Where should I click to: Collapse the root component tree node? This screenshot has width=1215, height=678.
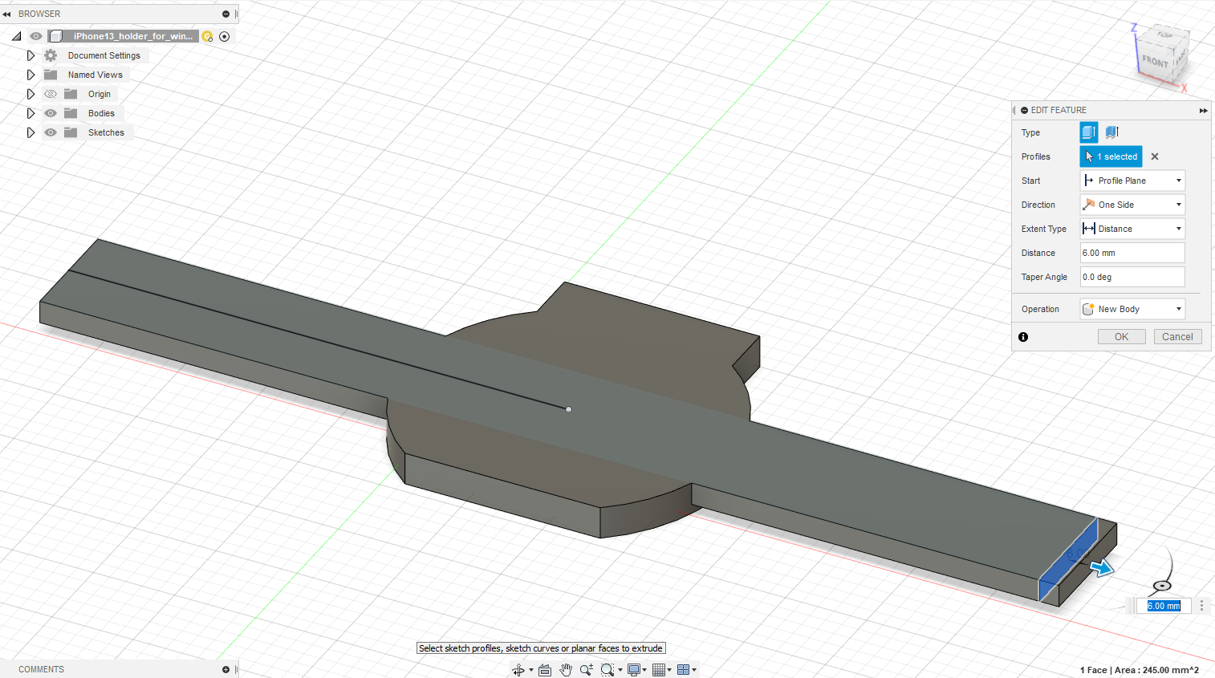click(16, 36)
